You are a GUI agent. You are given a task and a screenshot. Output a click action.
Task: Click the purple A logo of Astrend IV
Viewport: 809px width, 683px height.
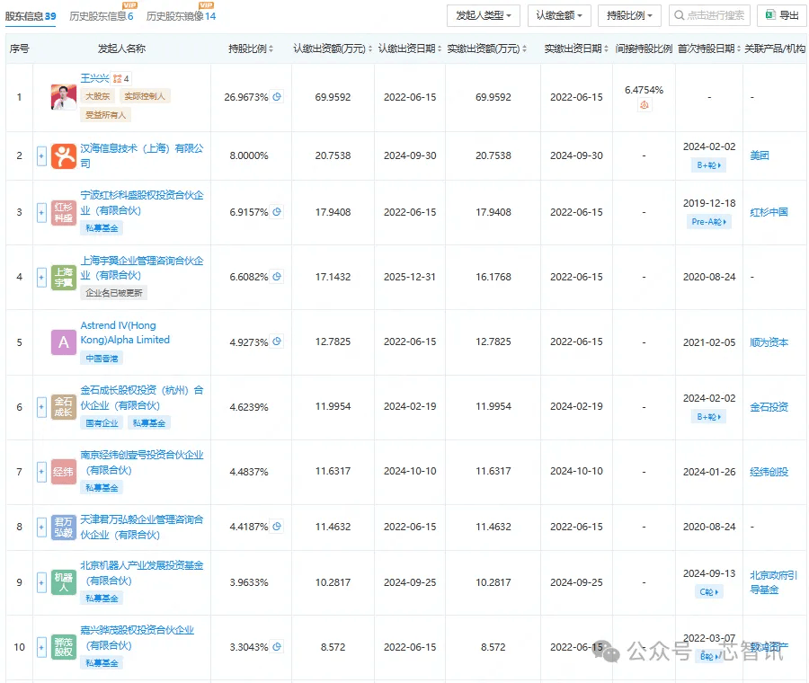pos(64,342)
